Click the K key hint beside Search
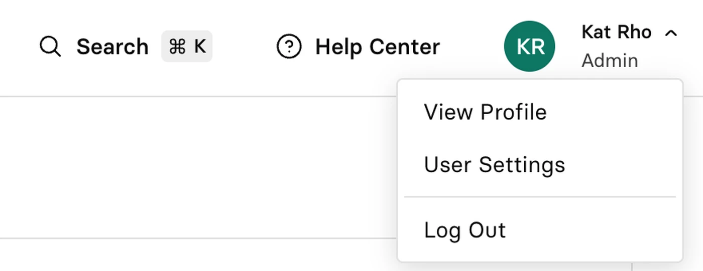Image resolution: width=703 pixels, height=271 pixels. pos(200,47)
